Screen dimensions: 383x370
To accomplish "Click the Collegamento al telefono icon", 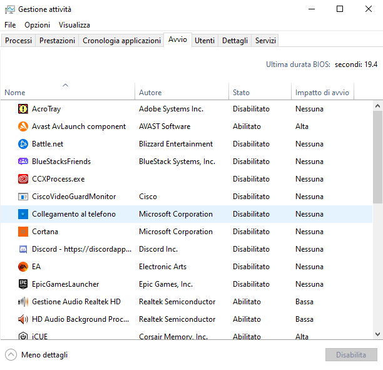I will (23, 214).
